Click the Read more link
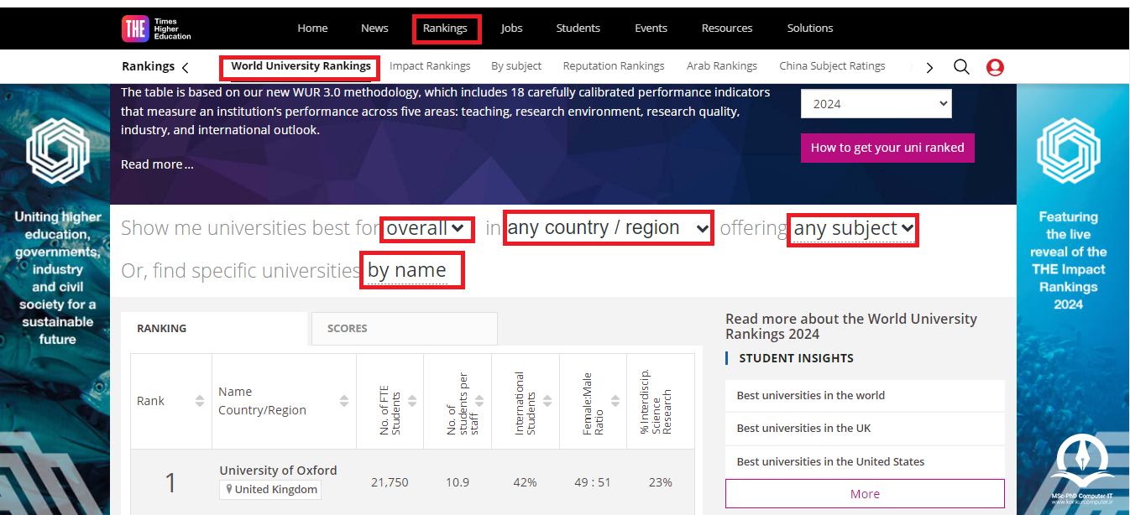Image resolution: width=1130 pixels, height=515 pixels. tap(157, 164)
